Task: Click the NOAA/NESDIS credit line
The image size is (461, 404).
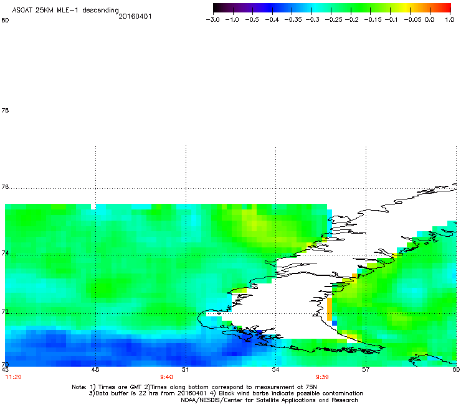Action: tap(269, 400)
